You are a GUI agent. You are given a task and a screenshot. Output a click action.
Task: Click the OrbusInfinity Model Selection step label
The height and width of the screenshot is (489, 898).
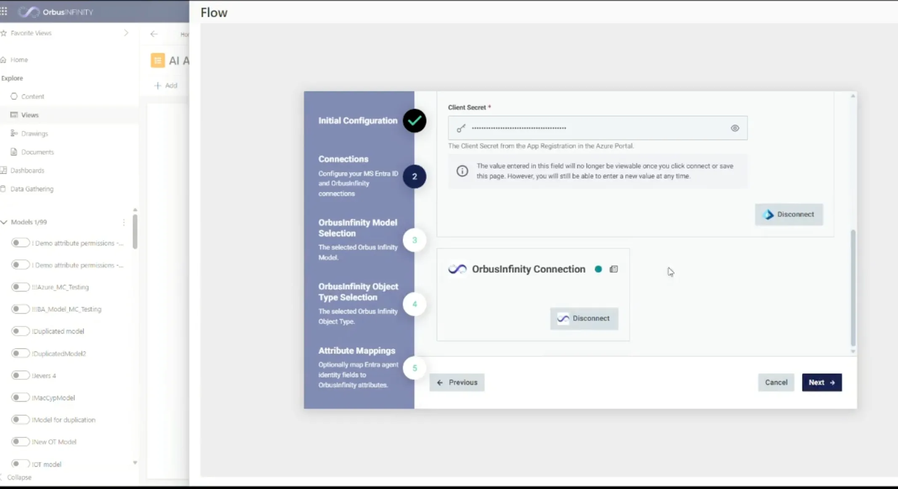tap(358, 228)
